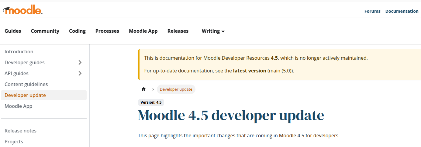Select Developer update in the sidebar
The image size is (421, 147).
pyautogui.click(x=44, y=95)
